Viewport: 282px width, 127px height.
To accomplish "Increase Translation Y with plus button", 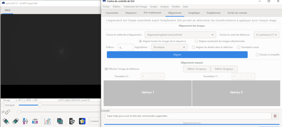I will tap(252, 76).
